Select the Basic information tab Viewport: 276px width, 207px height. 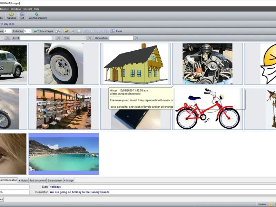(x=8, y=180)
